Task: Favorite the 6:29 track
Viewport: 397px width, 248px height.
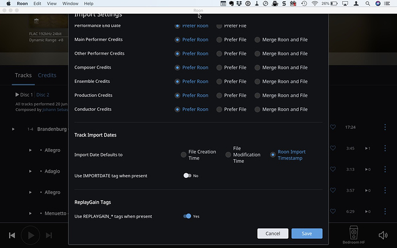Action: pyautogui.click(x=333, y=211)
